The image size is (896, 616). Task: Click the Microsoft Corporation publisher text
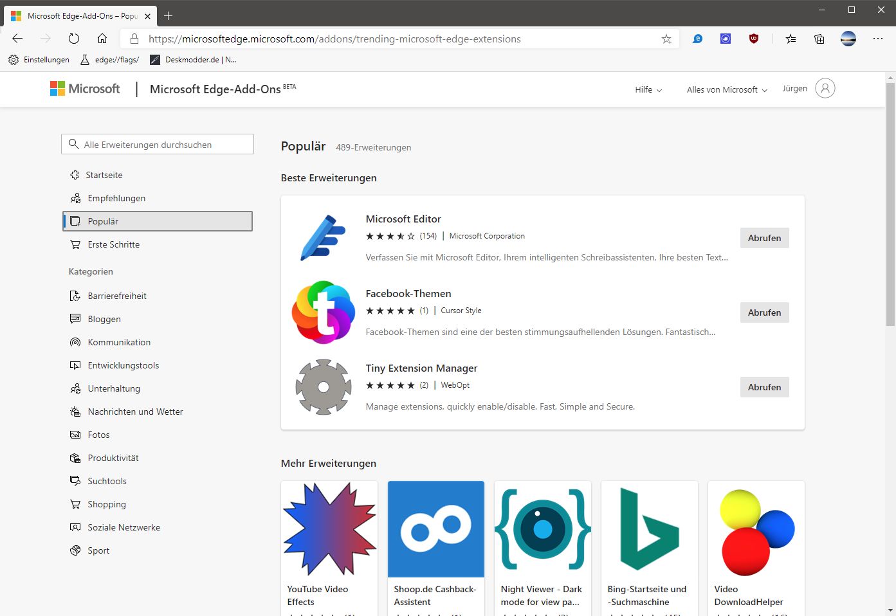tap(487, 236)
